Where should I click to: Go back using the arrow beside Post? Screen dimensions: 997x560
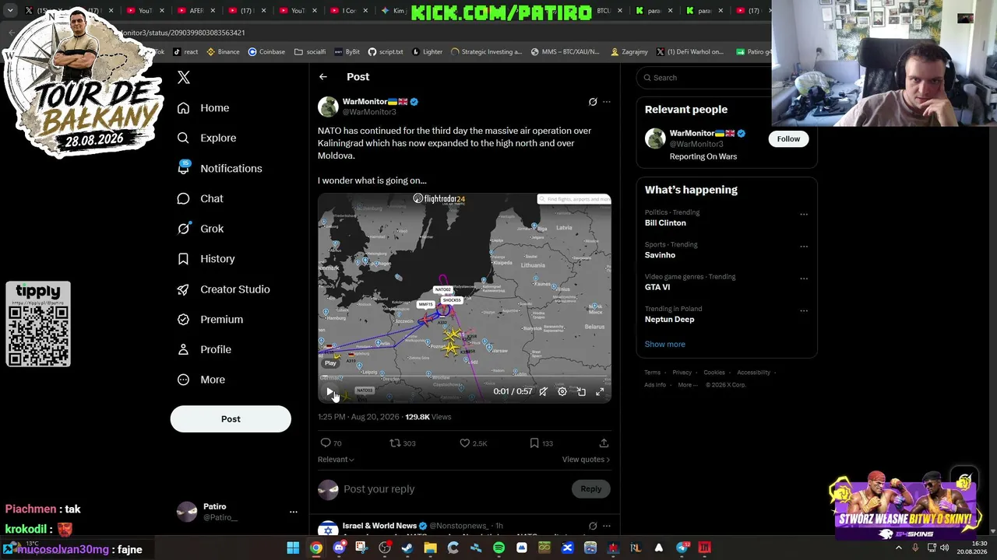(x=323, y=77)
